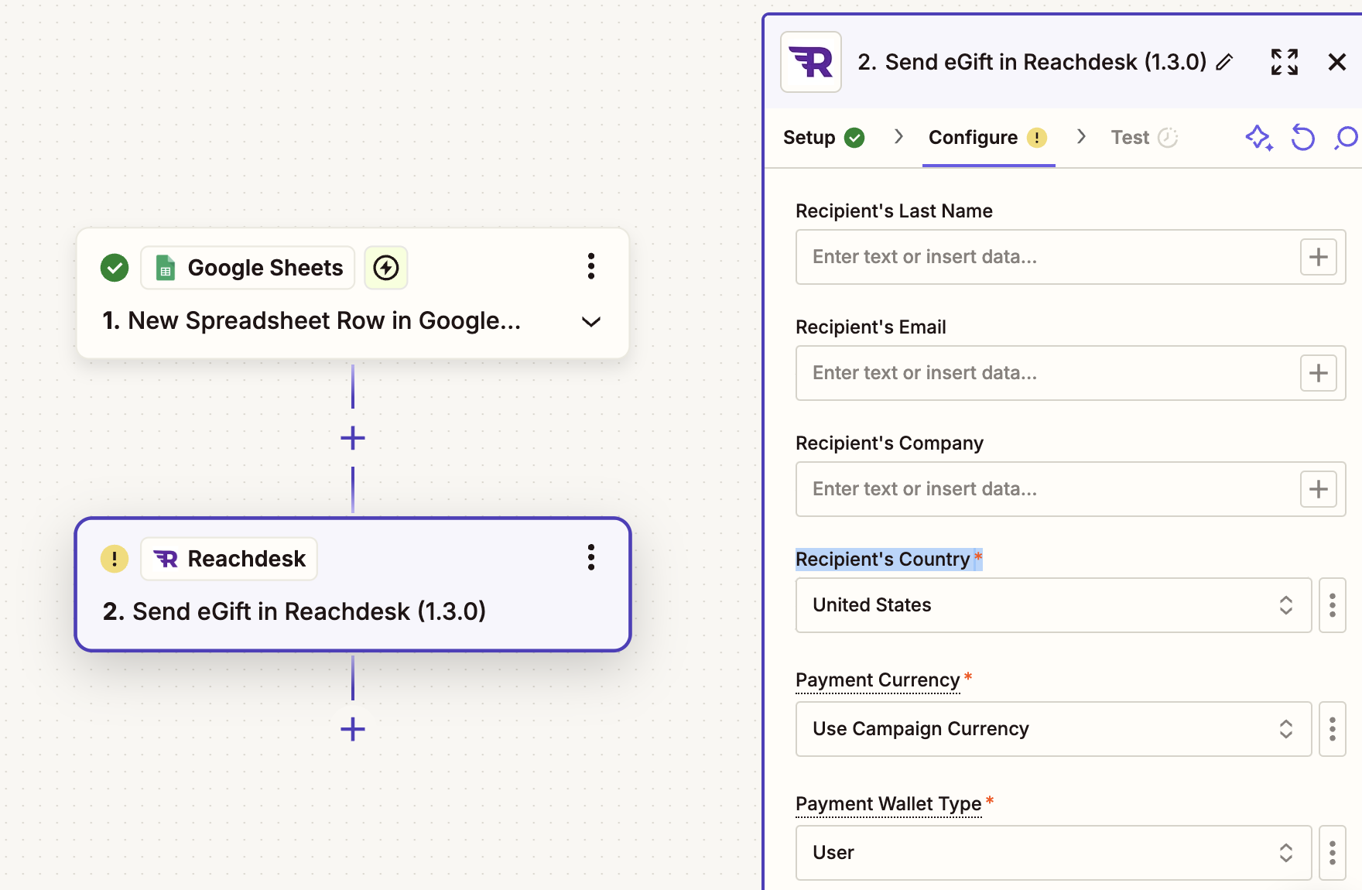Add a step after Reachdesk
The image size is (1362, 890).
pyautogui.click(x=353, y=729)
